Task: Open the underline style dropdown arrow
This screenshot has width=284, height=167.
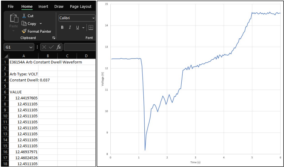Action: tap(83, 28)
